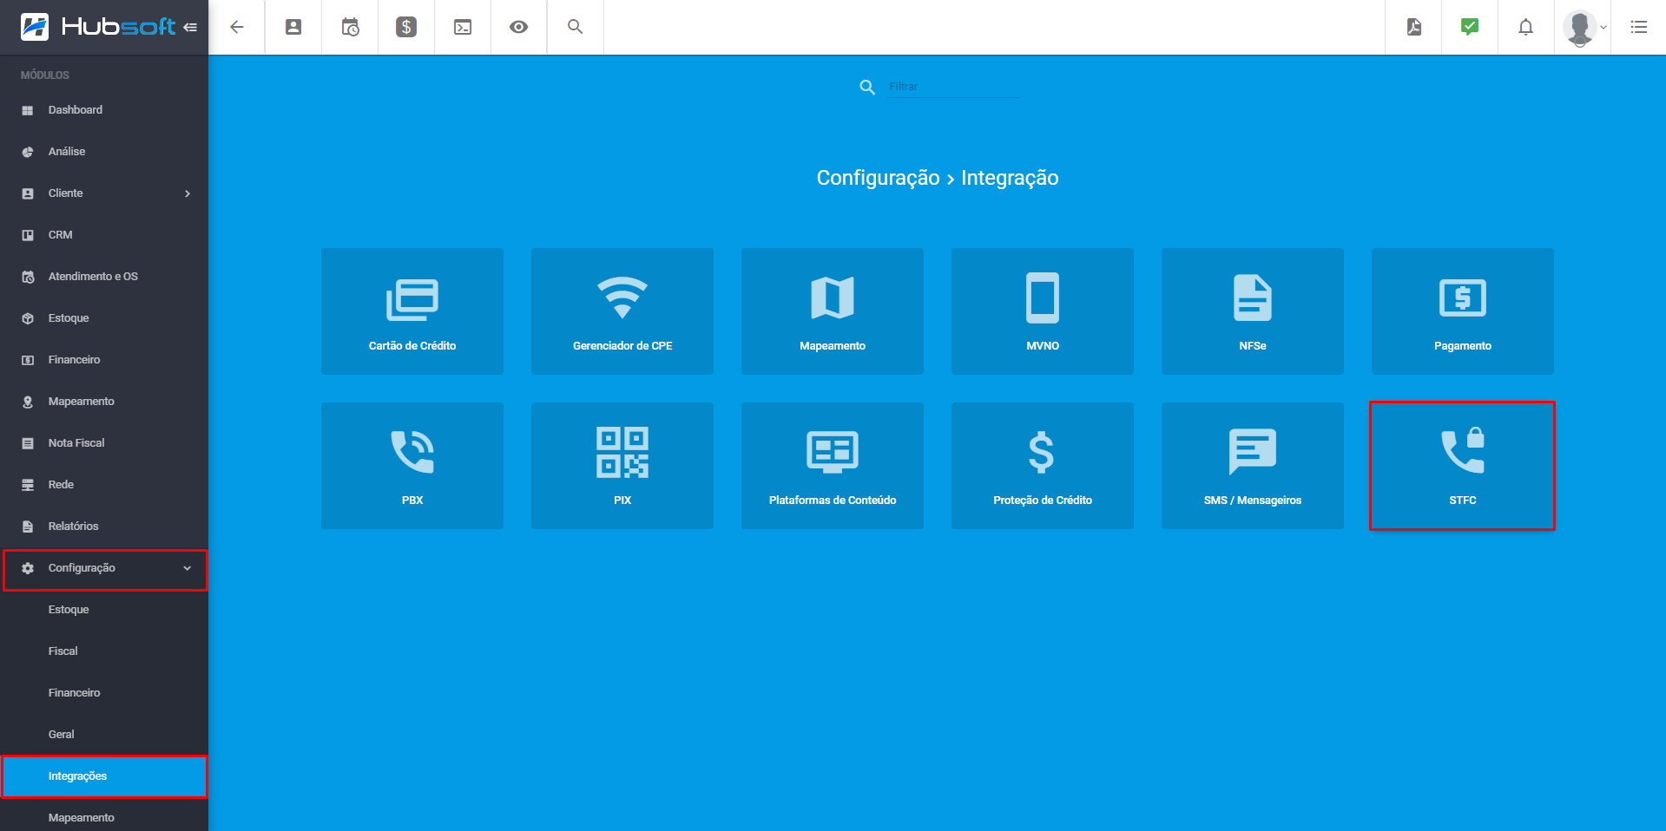1666x831 pixels.
Task: Open the PIX integration tile
Action: tap(622, 466)
